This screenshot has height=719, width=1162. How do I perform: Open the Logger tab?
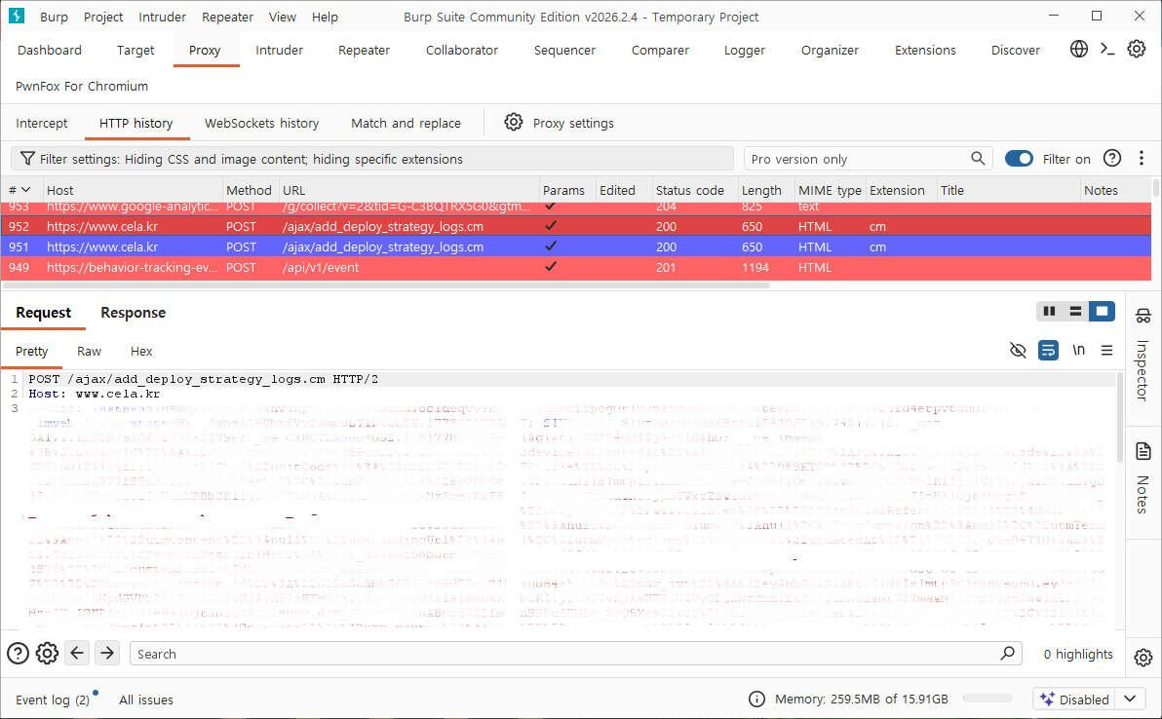click(745, 50)
